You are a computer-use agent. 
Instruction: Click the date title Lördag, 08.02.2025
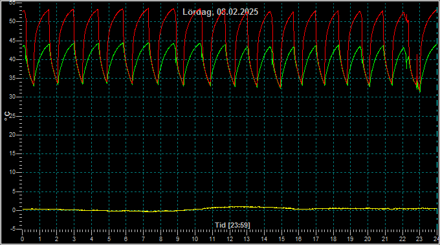[220, 12]
